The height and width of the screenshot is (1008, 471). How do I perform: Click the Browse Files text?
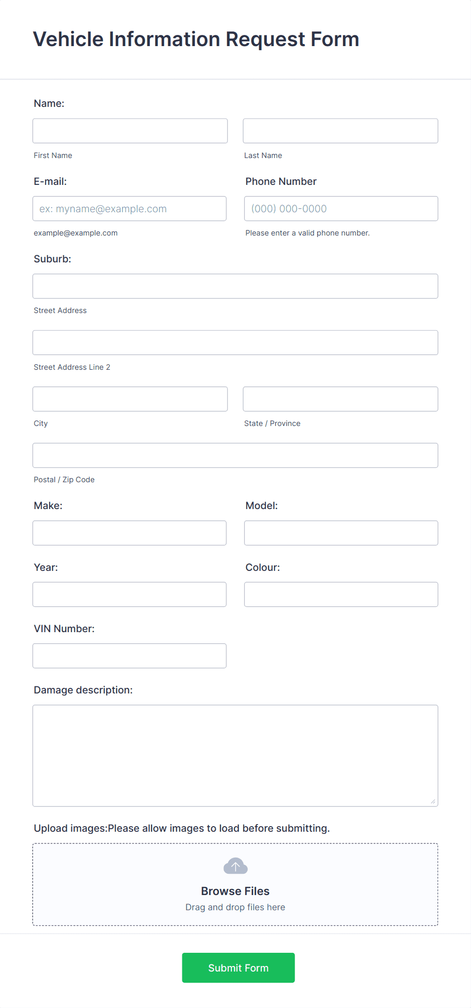[x=235, y=891]
